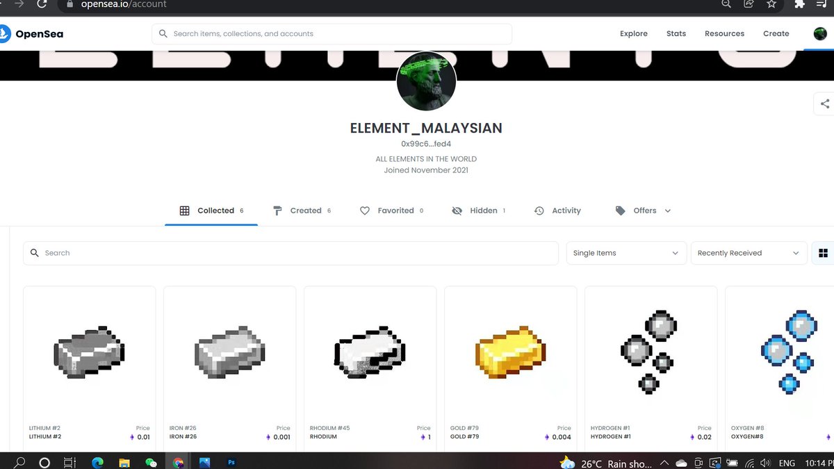This screenshot has width=834, height=469.
Task: Open the Create page
Action: click(776, 33)
